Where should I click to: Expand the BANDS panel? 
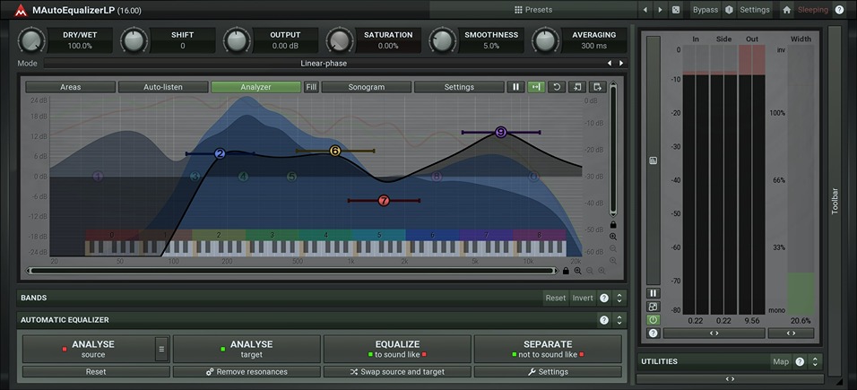tap(619, 299)
